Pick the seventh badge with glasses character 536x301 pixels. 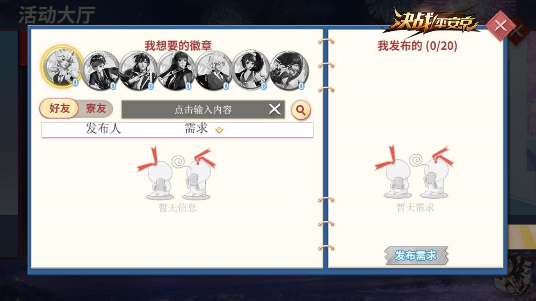[x=288, y=70]
